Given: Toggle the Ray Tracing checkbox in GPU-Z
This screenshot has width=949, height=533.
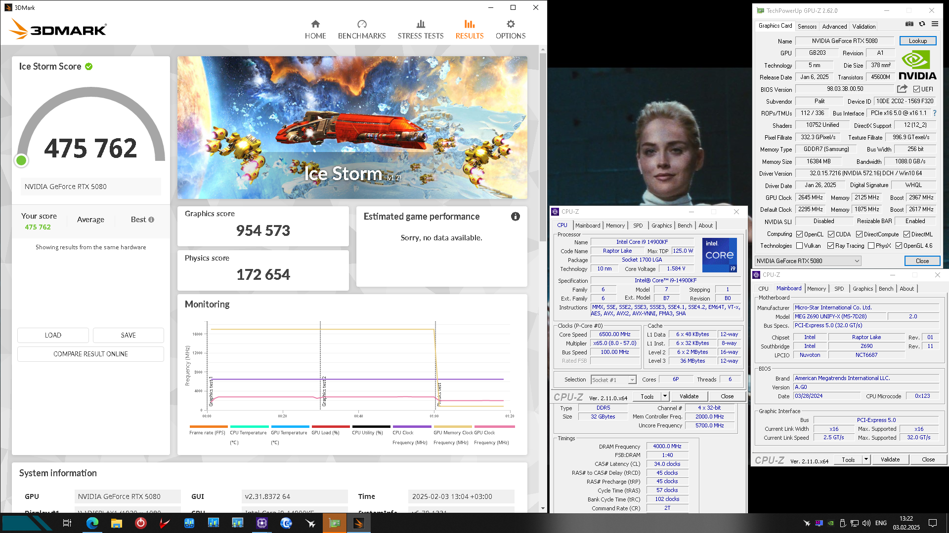Looking at the screenshot, I should pos(831,246).
